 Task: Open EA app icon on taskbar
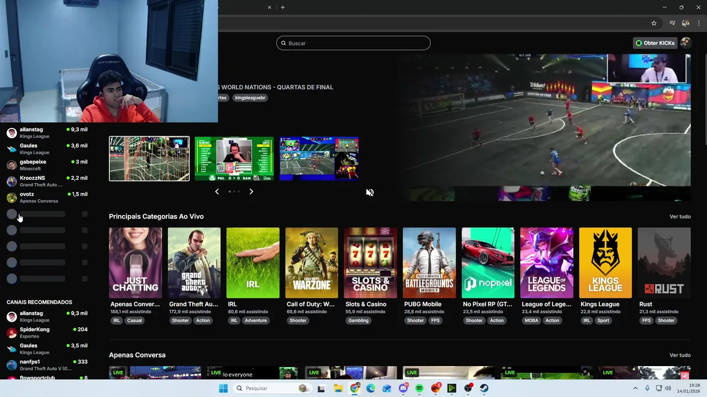pyautogui.click(x=436, y=388)
